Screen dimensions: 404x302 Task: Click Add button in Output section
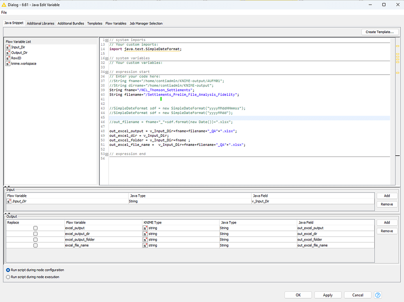click(x=387, y=222)
